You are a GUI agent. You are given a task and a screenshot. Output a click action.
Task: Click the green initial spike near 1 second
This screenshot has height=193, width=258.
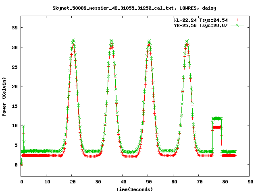[x=24, y=126]
